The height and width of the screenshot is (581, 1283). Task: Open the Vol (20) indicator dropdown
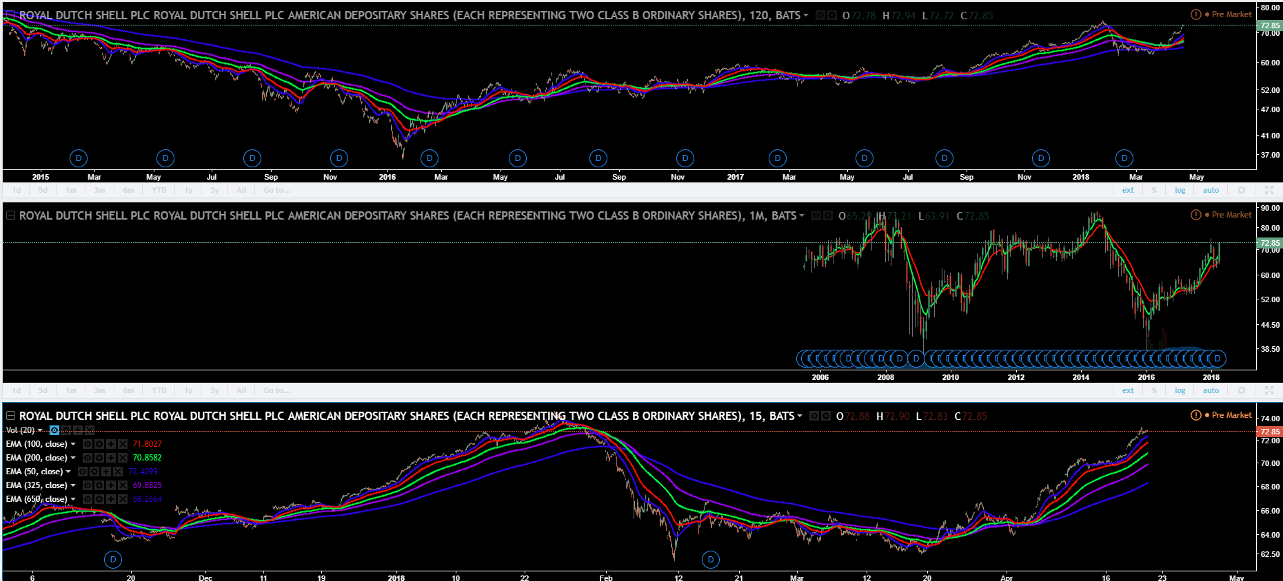point(40,430)
